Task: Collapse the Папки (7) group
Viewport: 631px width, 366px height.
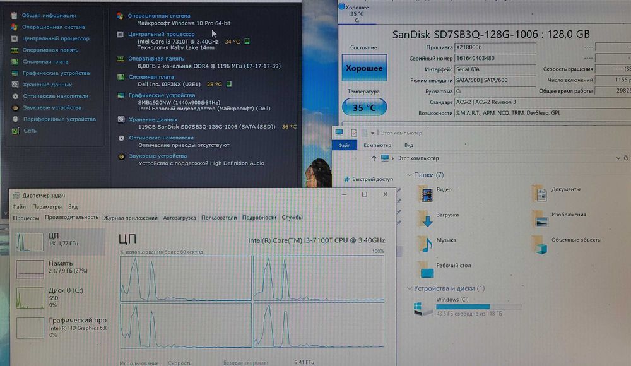Action: click(410, 175)
